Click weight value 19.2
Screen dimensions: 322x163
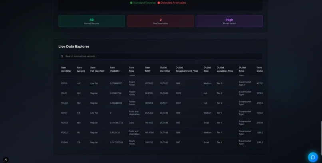pos(79,103)
